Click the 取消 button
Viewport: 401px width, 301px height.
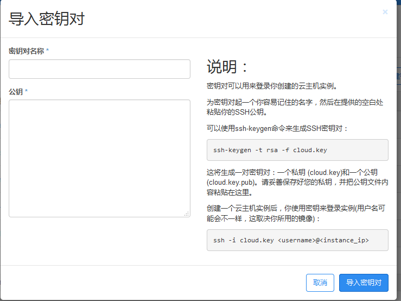pos(320,283)
